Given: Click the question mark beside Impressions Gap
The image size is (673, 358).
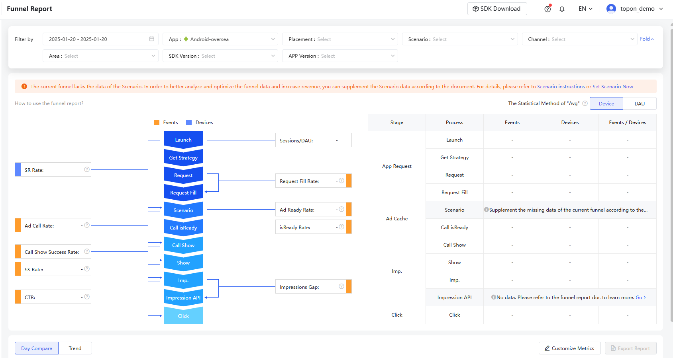Looking at the screenshot, I should coord(341,286).
